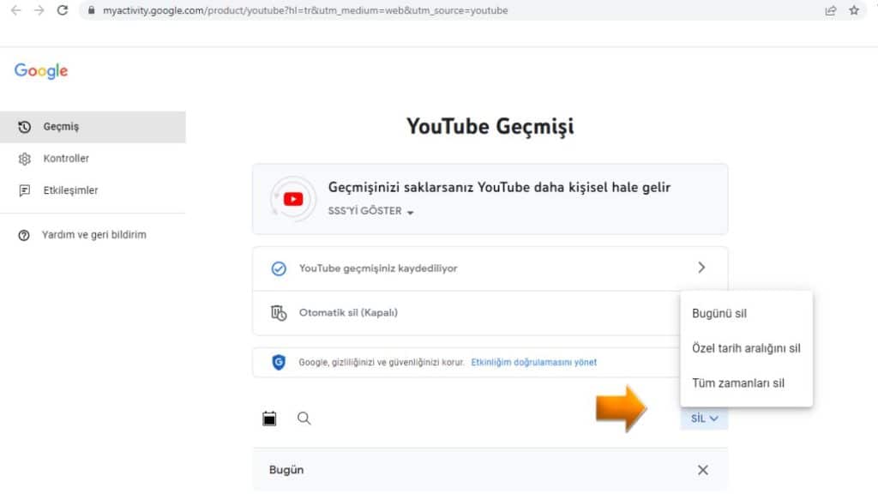Click the Bugün section heading
This screenshot has width=878, height=494.
[286, 470]
